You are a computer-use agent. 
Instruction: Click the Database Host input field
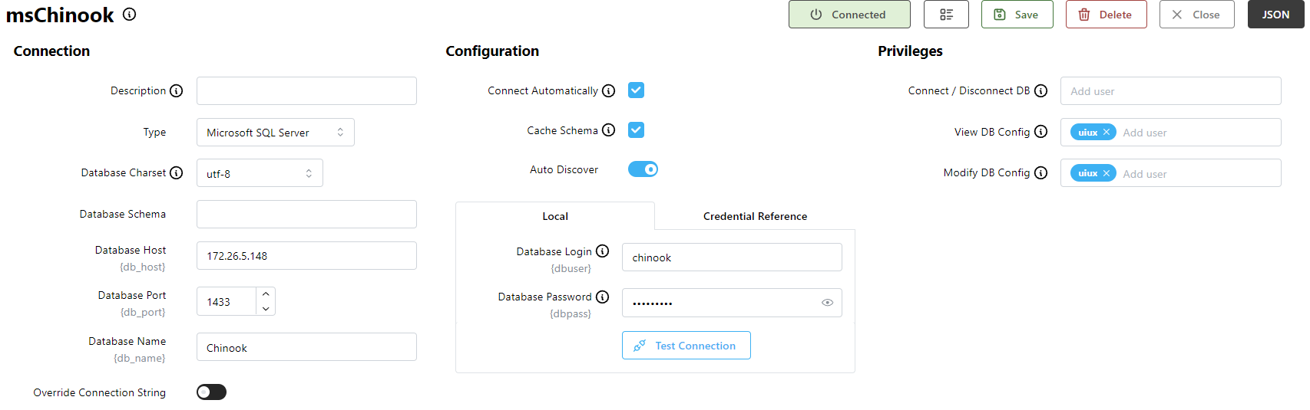click(306, 256)
